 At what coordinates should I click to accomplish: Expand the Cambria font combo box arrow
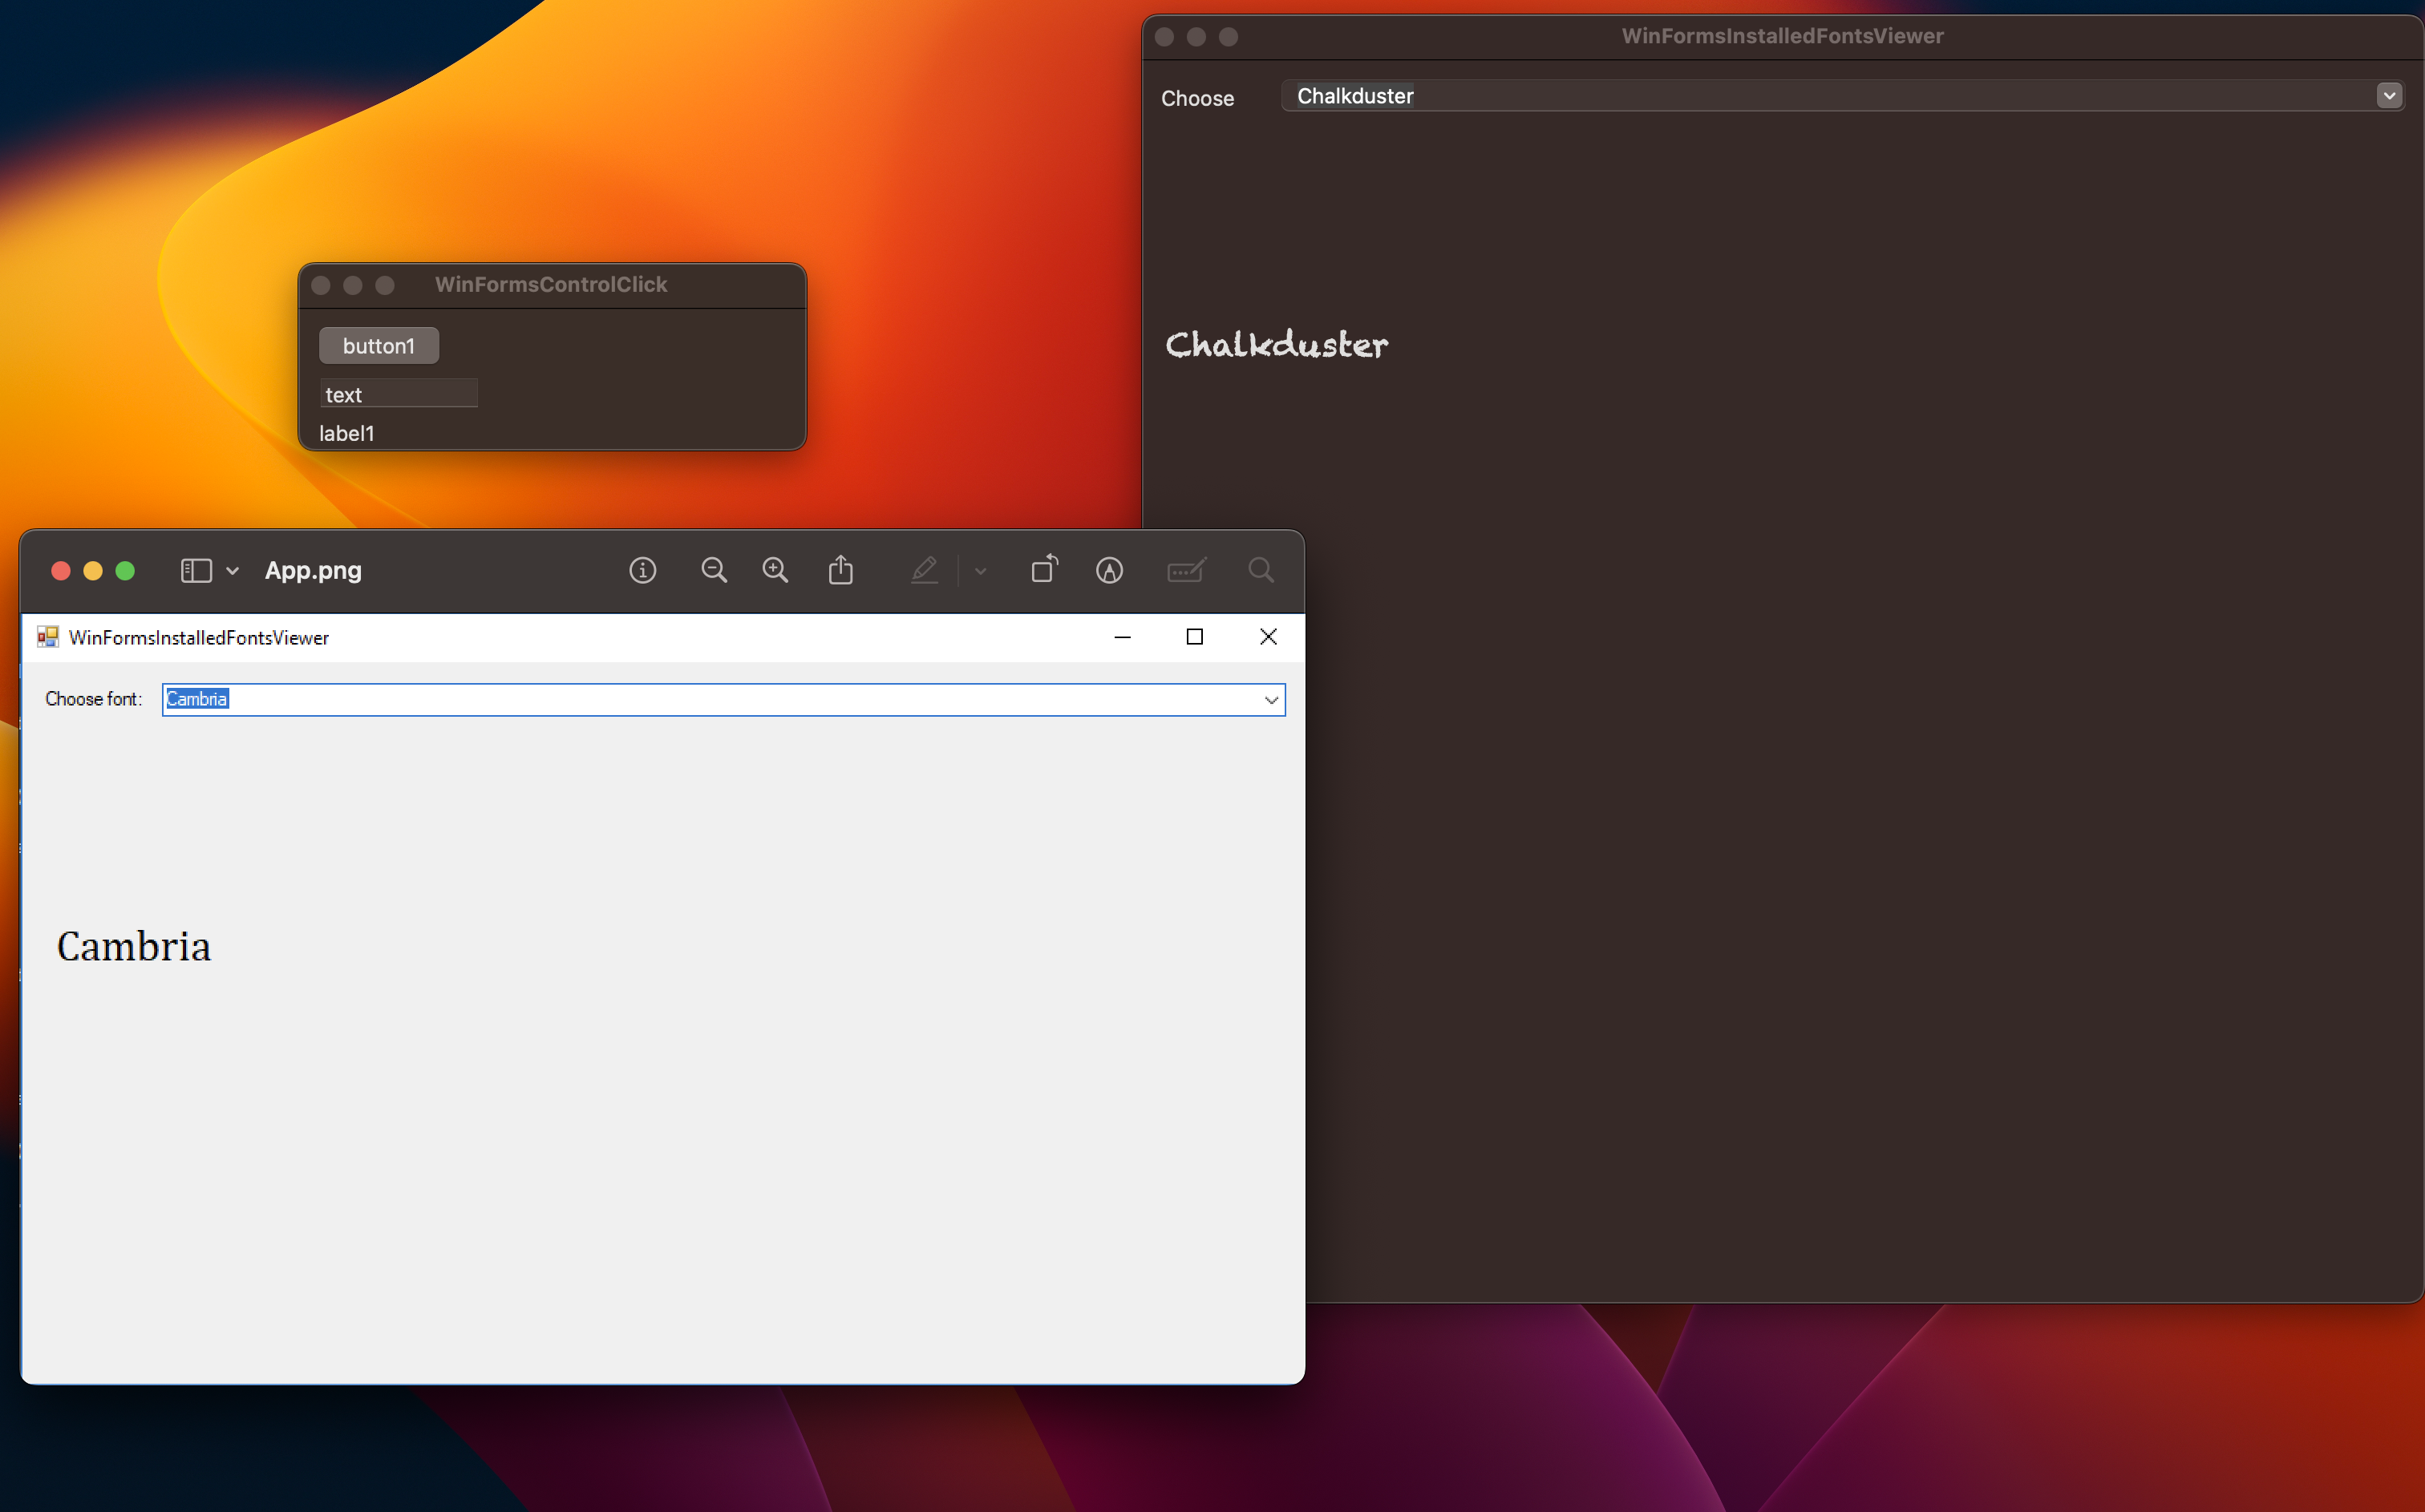1270,700
